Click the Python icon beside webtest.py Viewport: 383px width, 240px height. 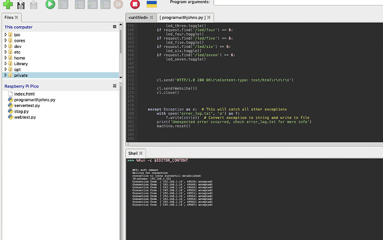coord(10,117)
